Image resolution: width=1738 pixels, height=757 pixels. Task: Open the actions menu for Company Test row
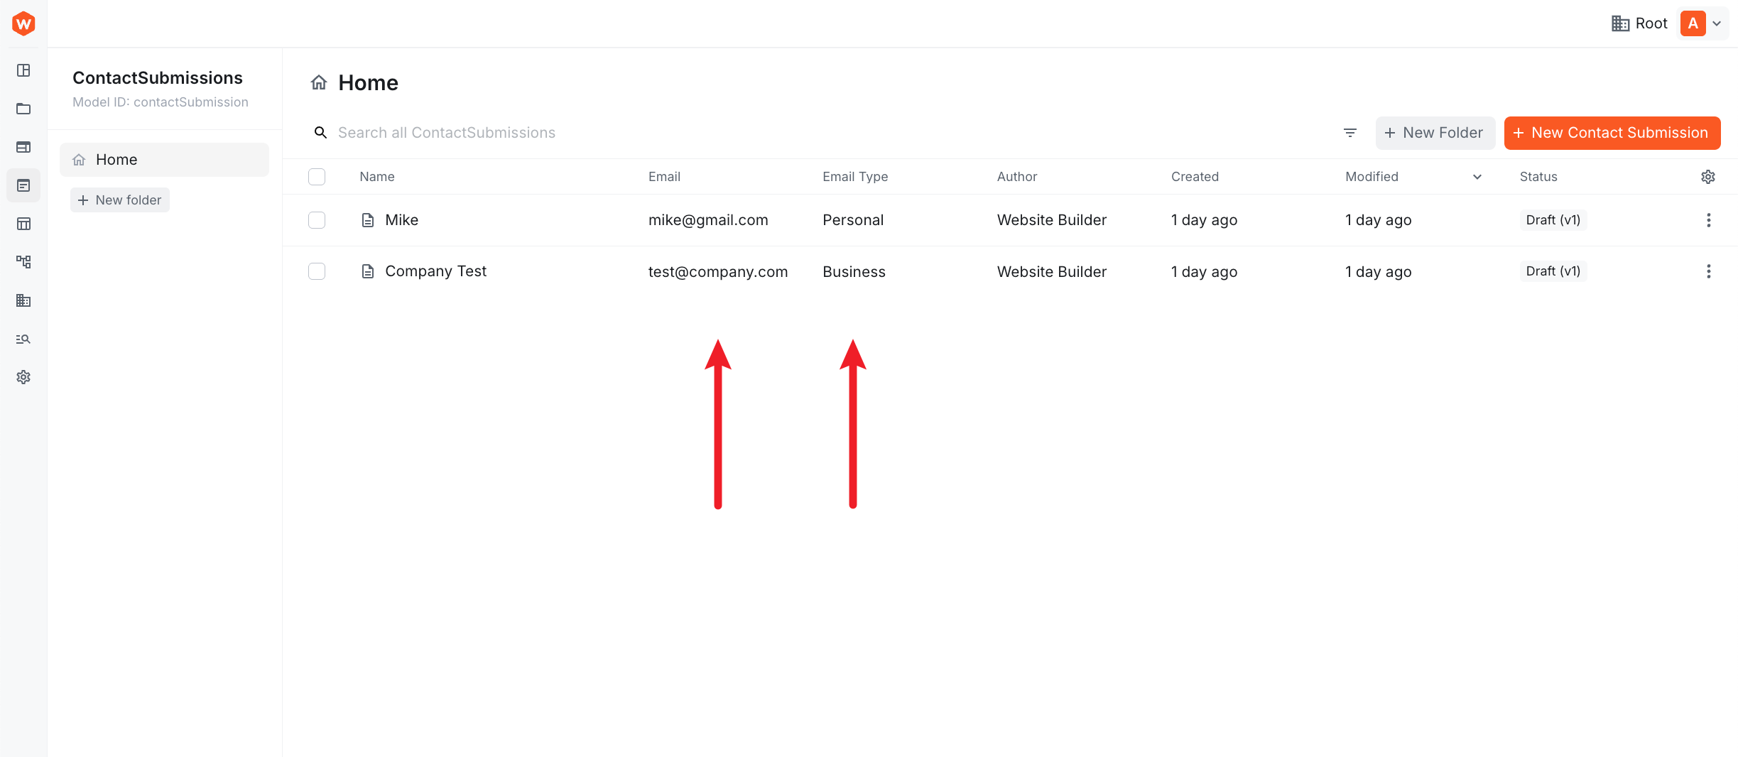1708,271
